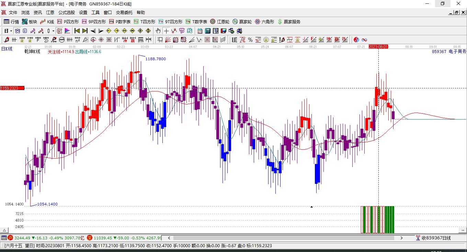Click the 行情 market quotes button

(11, 22)
